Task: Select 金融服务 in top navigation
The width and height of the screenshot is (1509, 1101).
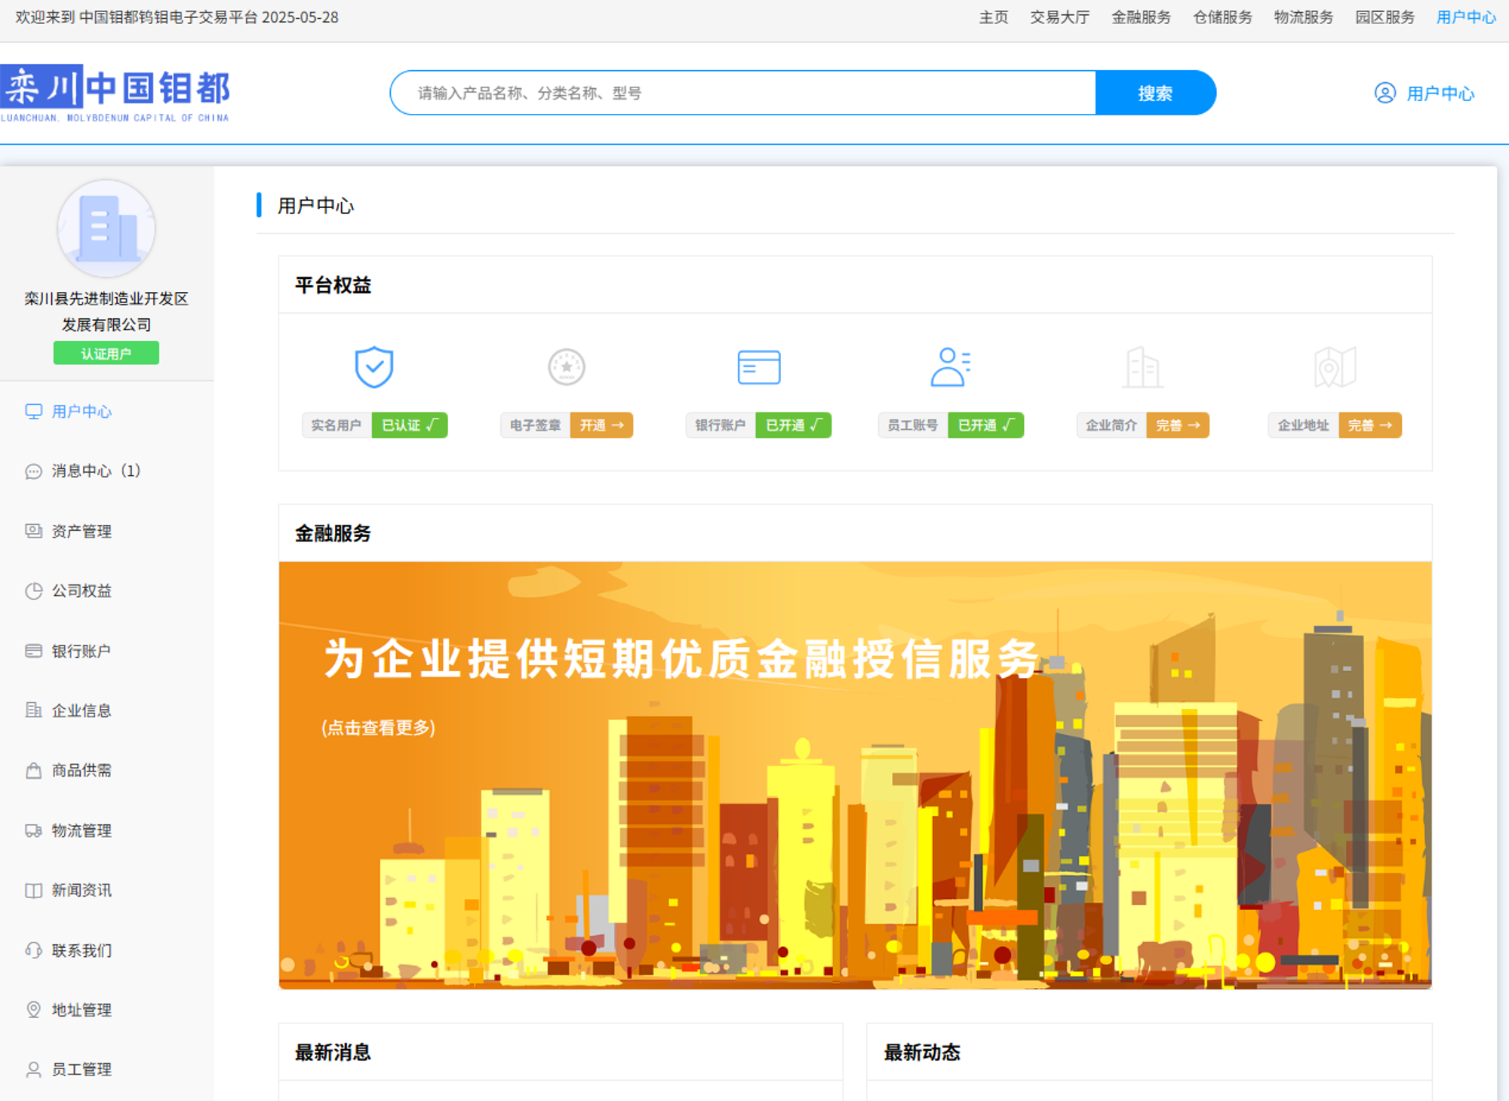Action: click(1141, 17)
